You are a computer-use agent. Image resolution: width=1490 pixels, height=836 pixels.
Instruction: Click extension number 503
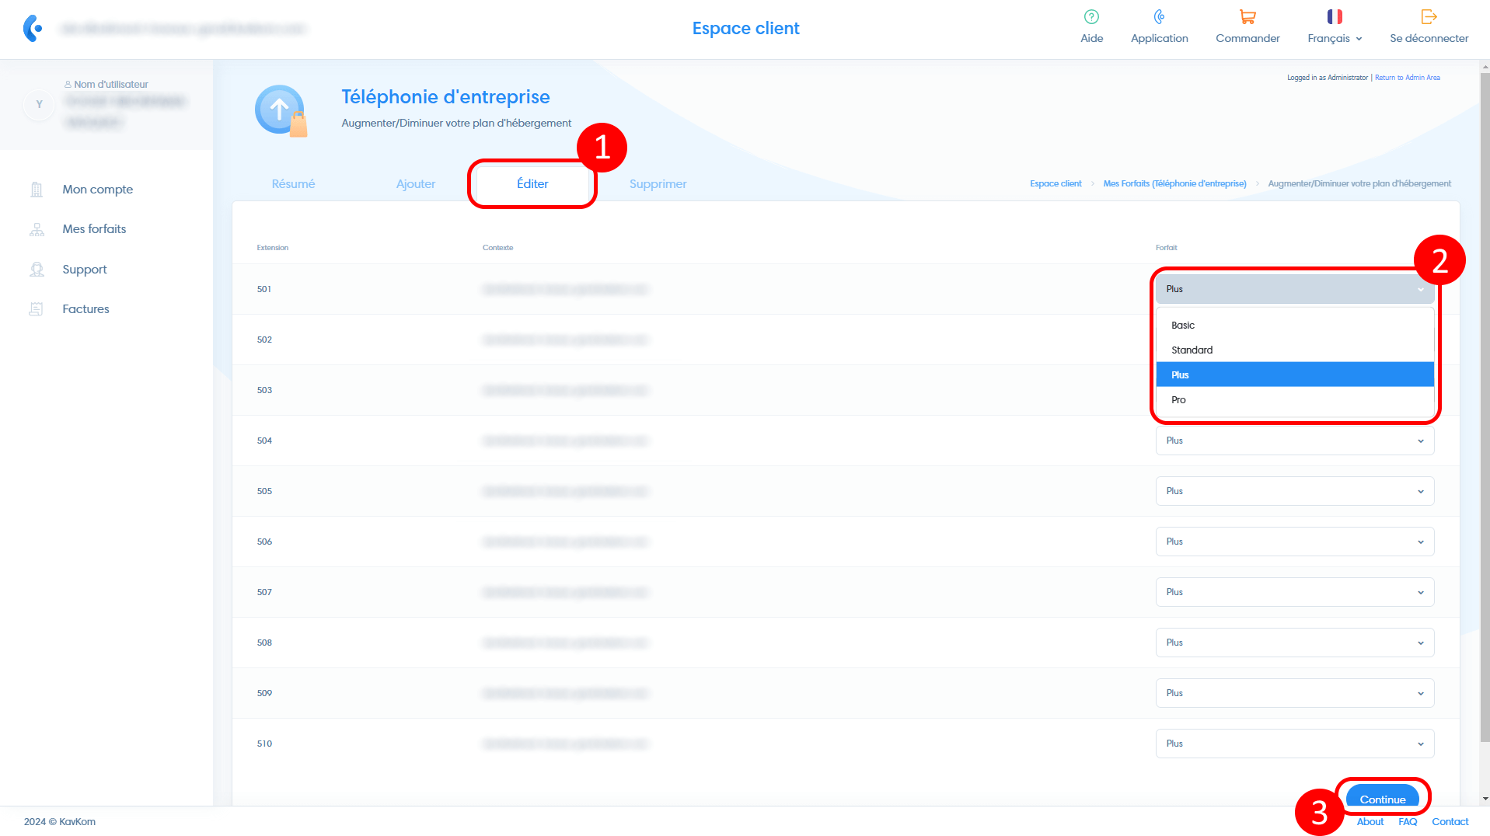point(264,390)
